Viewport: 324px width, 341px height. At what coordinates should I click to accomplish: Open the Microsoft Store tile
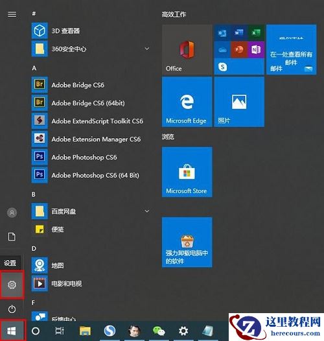(187, 172)
